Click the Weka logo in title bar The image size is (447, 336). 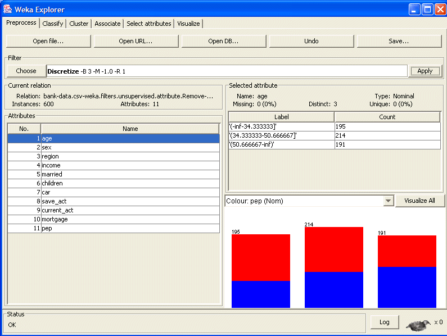8,10
